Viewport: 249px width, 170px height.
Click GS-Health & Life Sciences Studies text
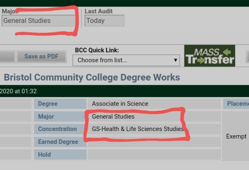click(x=138, y=129)
